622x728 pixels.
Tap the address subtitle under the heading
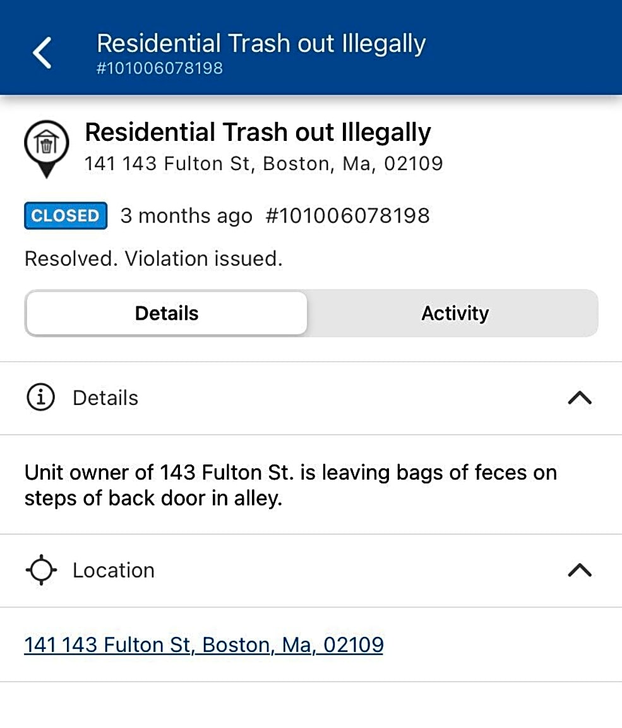click(264, 164)
